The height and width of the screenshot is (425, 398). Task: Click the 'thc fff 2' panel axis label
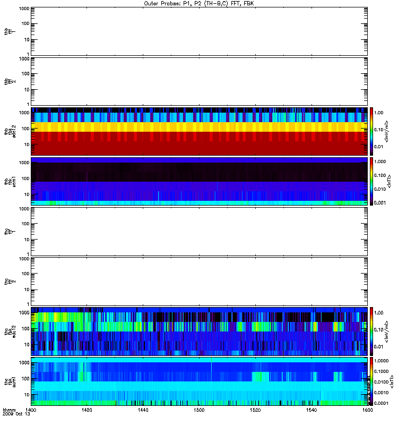tap(10, 282)
